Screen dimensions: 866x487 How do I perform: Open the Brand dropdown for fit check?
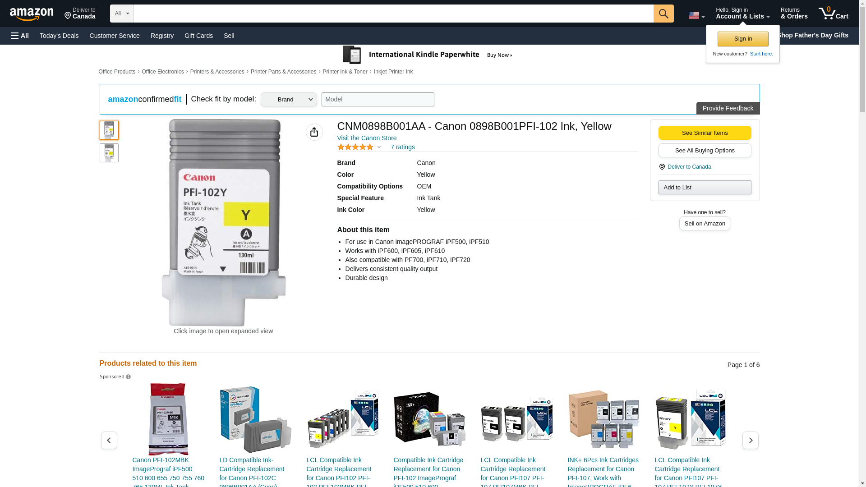click(289, 100)
